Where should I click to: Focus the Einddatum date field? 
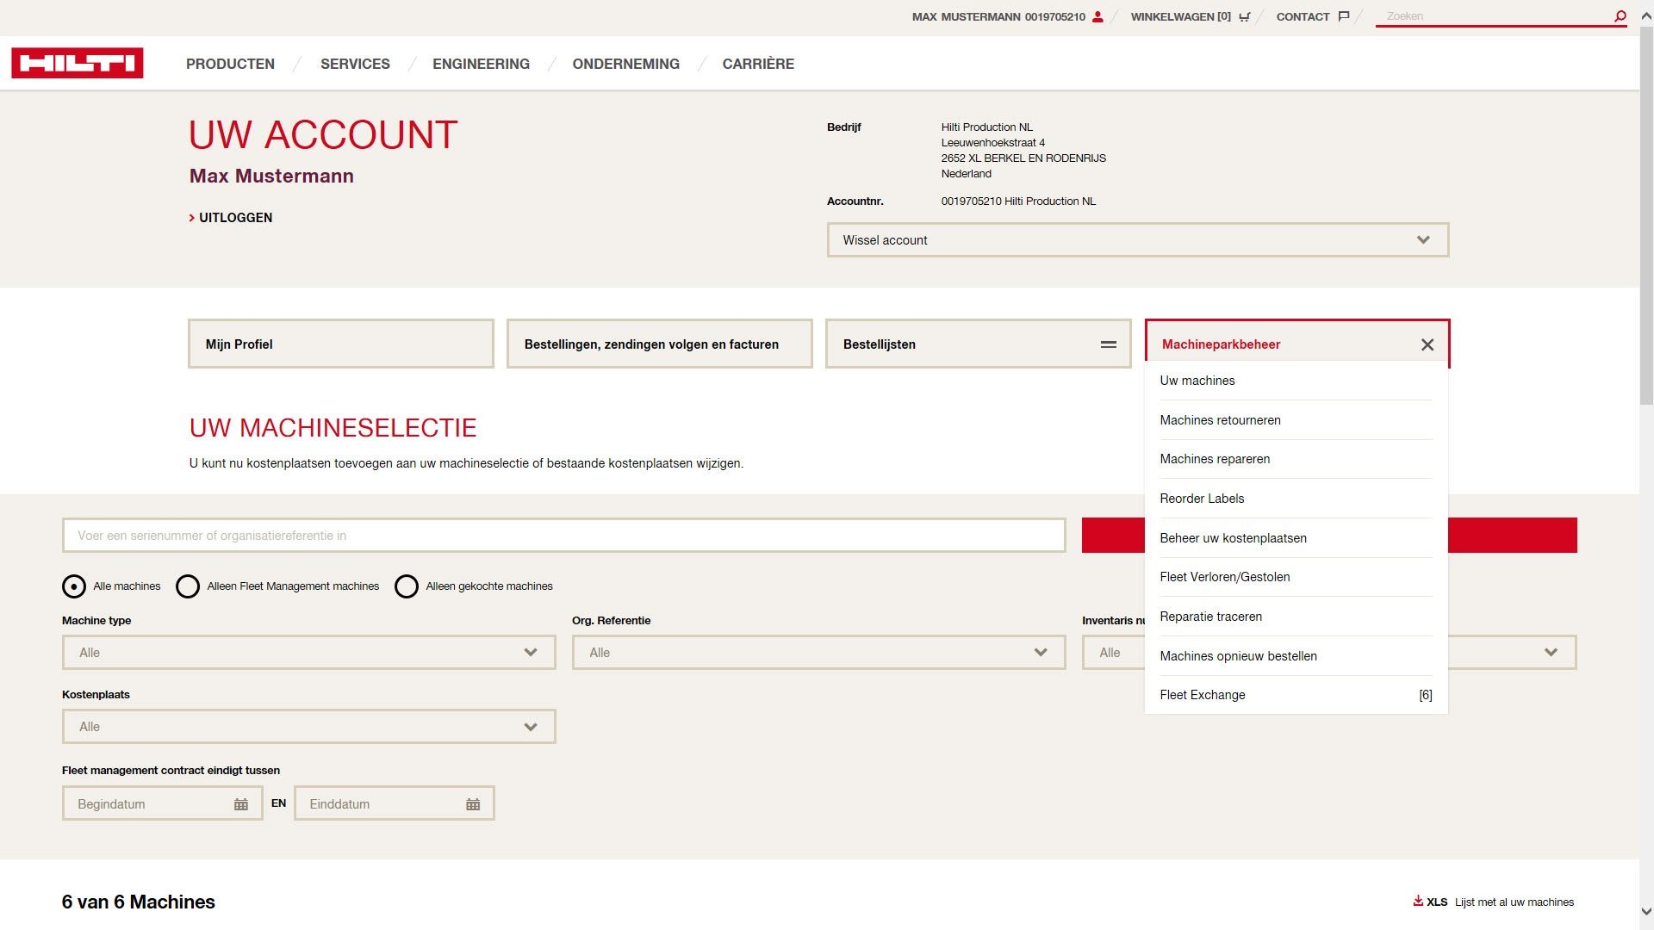[x=395, y=804]
